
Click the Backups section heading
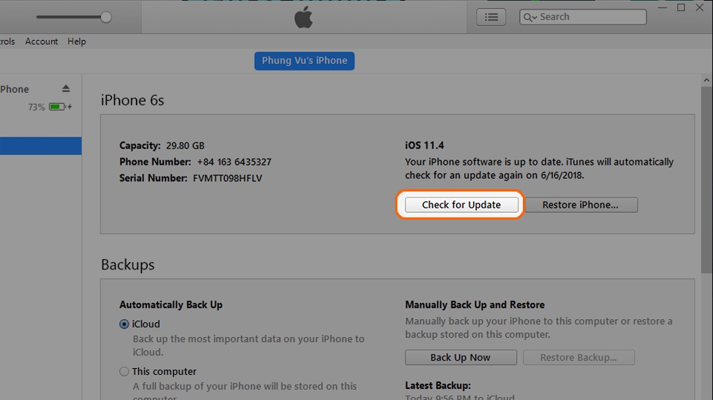coord(128,264)
